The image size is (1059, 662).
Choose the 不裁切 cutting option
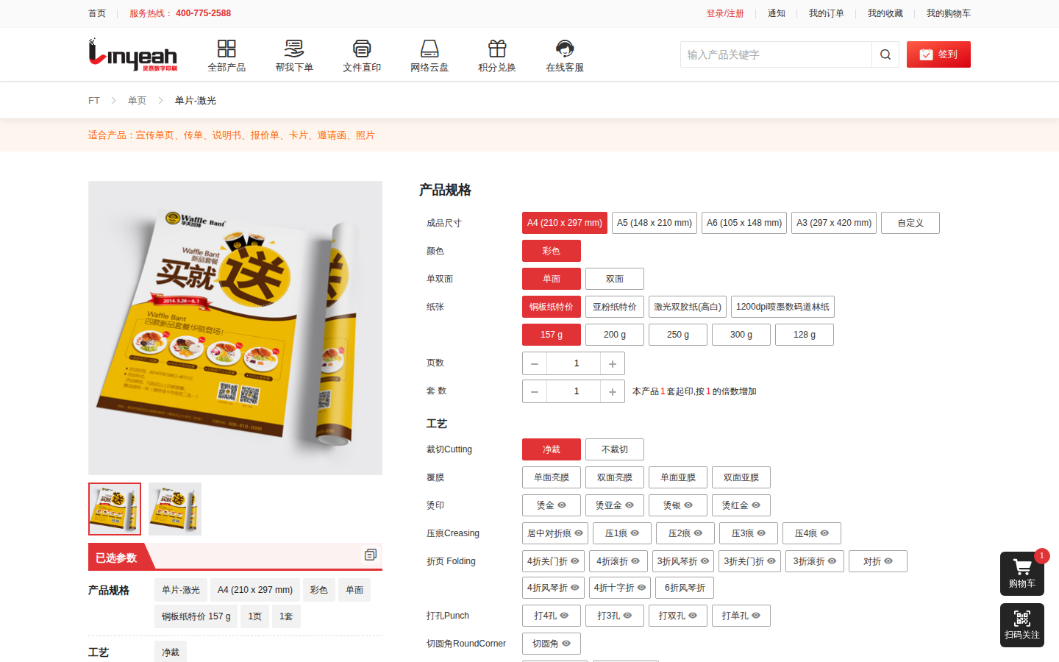coord(614,449)
